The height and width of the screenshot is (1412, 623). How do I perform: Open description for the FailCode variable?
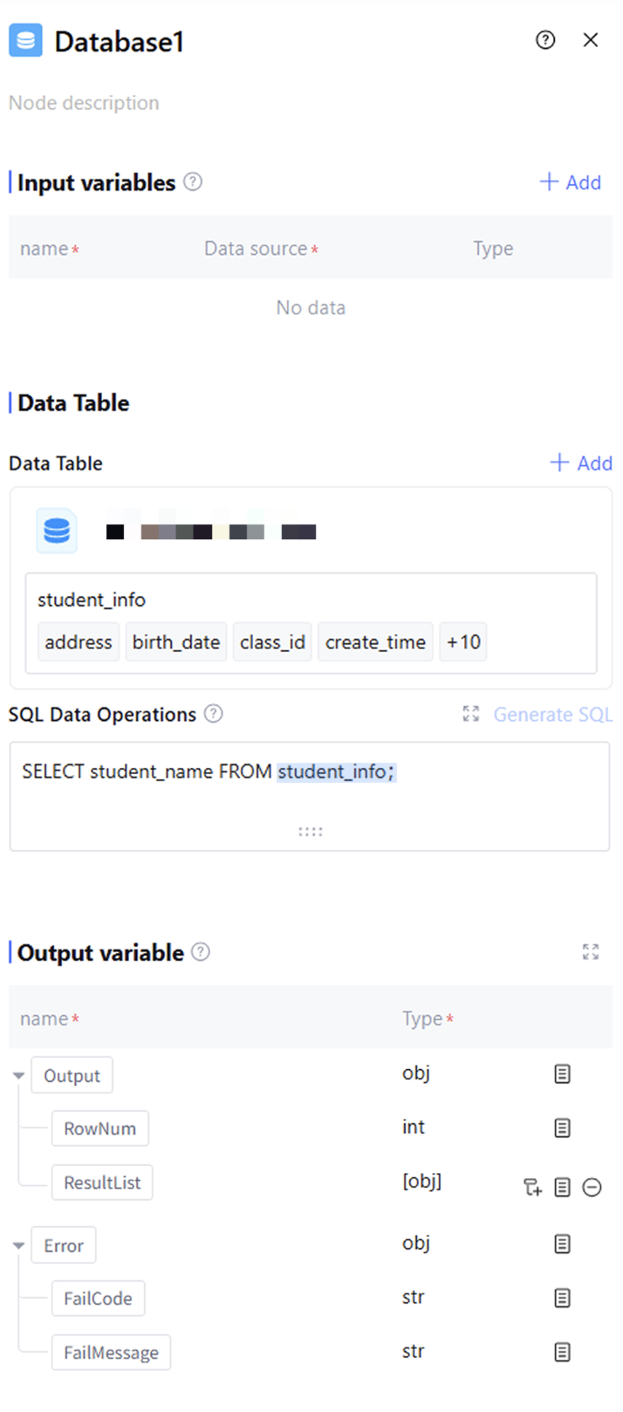pos(562,1298)
